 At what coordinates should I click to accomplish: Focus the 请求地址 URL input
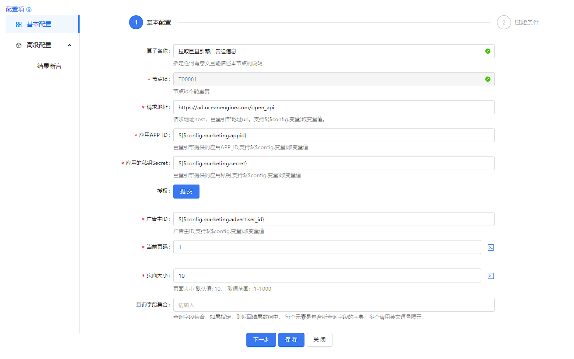point(333,107)
